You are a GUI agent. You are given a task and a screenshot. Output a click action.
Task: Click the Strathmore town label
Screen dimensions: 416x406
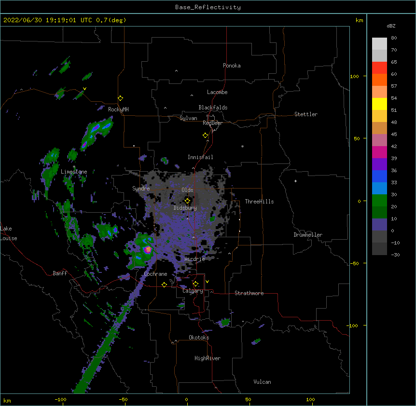249,293
